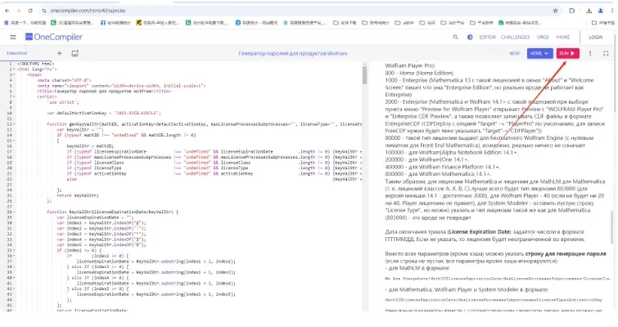This screenshot has width=618, height=327.
Task: Click the OneCompiler logo
Action: pos(53,37)
